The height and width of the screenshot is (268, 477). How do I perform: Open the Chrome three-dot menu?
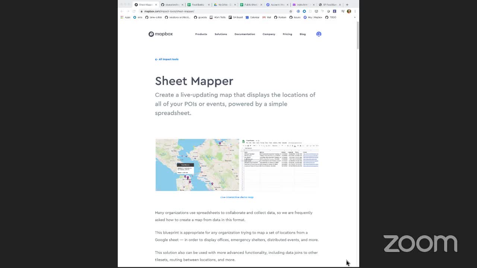click(x=355, y=11)
